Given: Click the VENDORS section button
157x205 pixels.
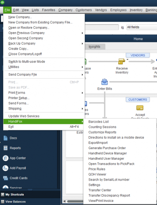Looking at the screenshot, I should point(138,55).
